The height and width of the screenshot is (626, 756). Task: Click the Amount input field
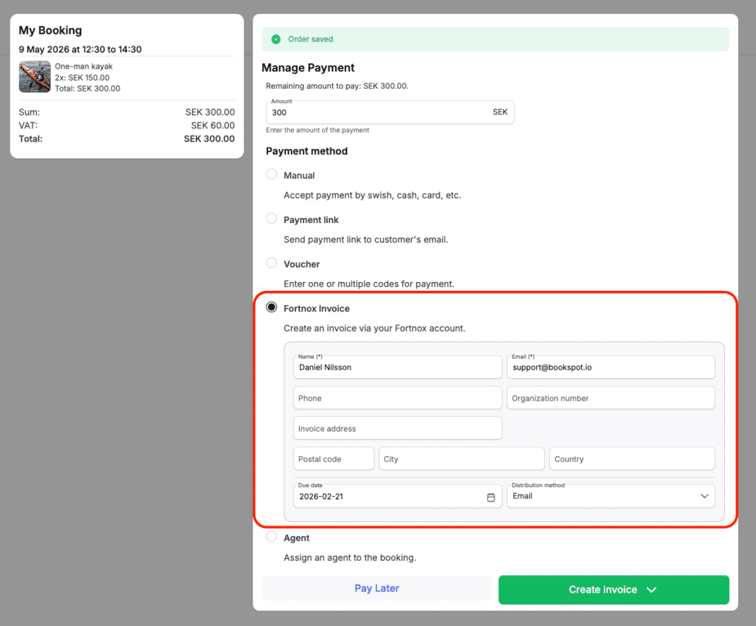tap(377, 113)
